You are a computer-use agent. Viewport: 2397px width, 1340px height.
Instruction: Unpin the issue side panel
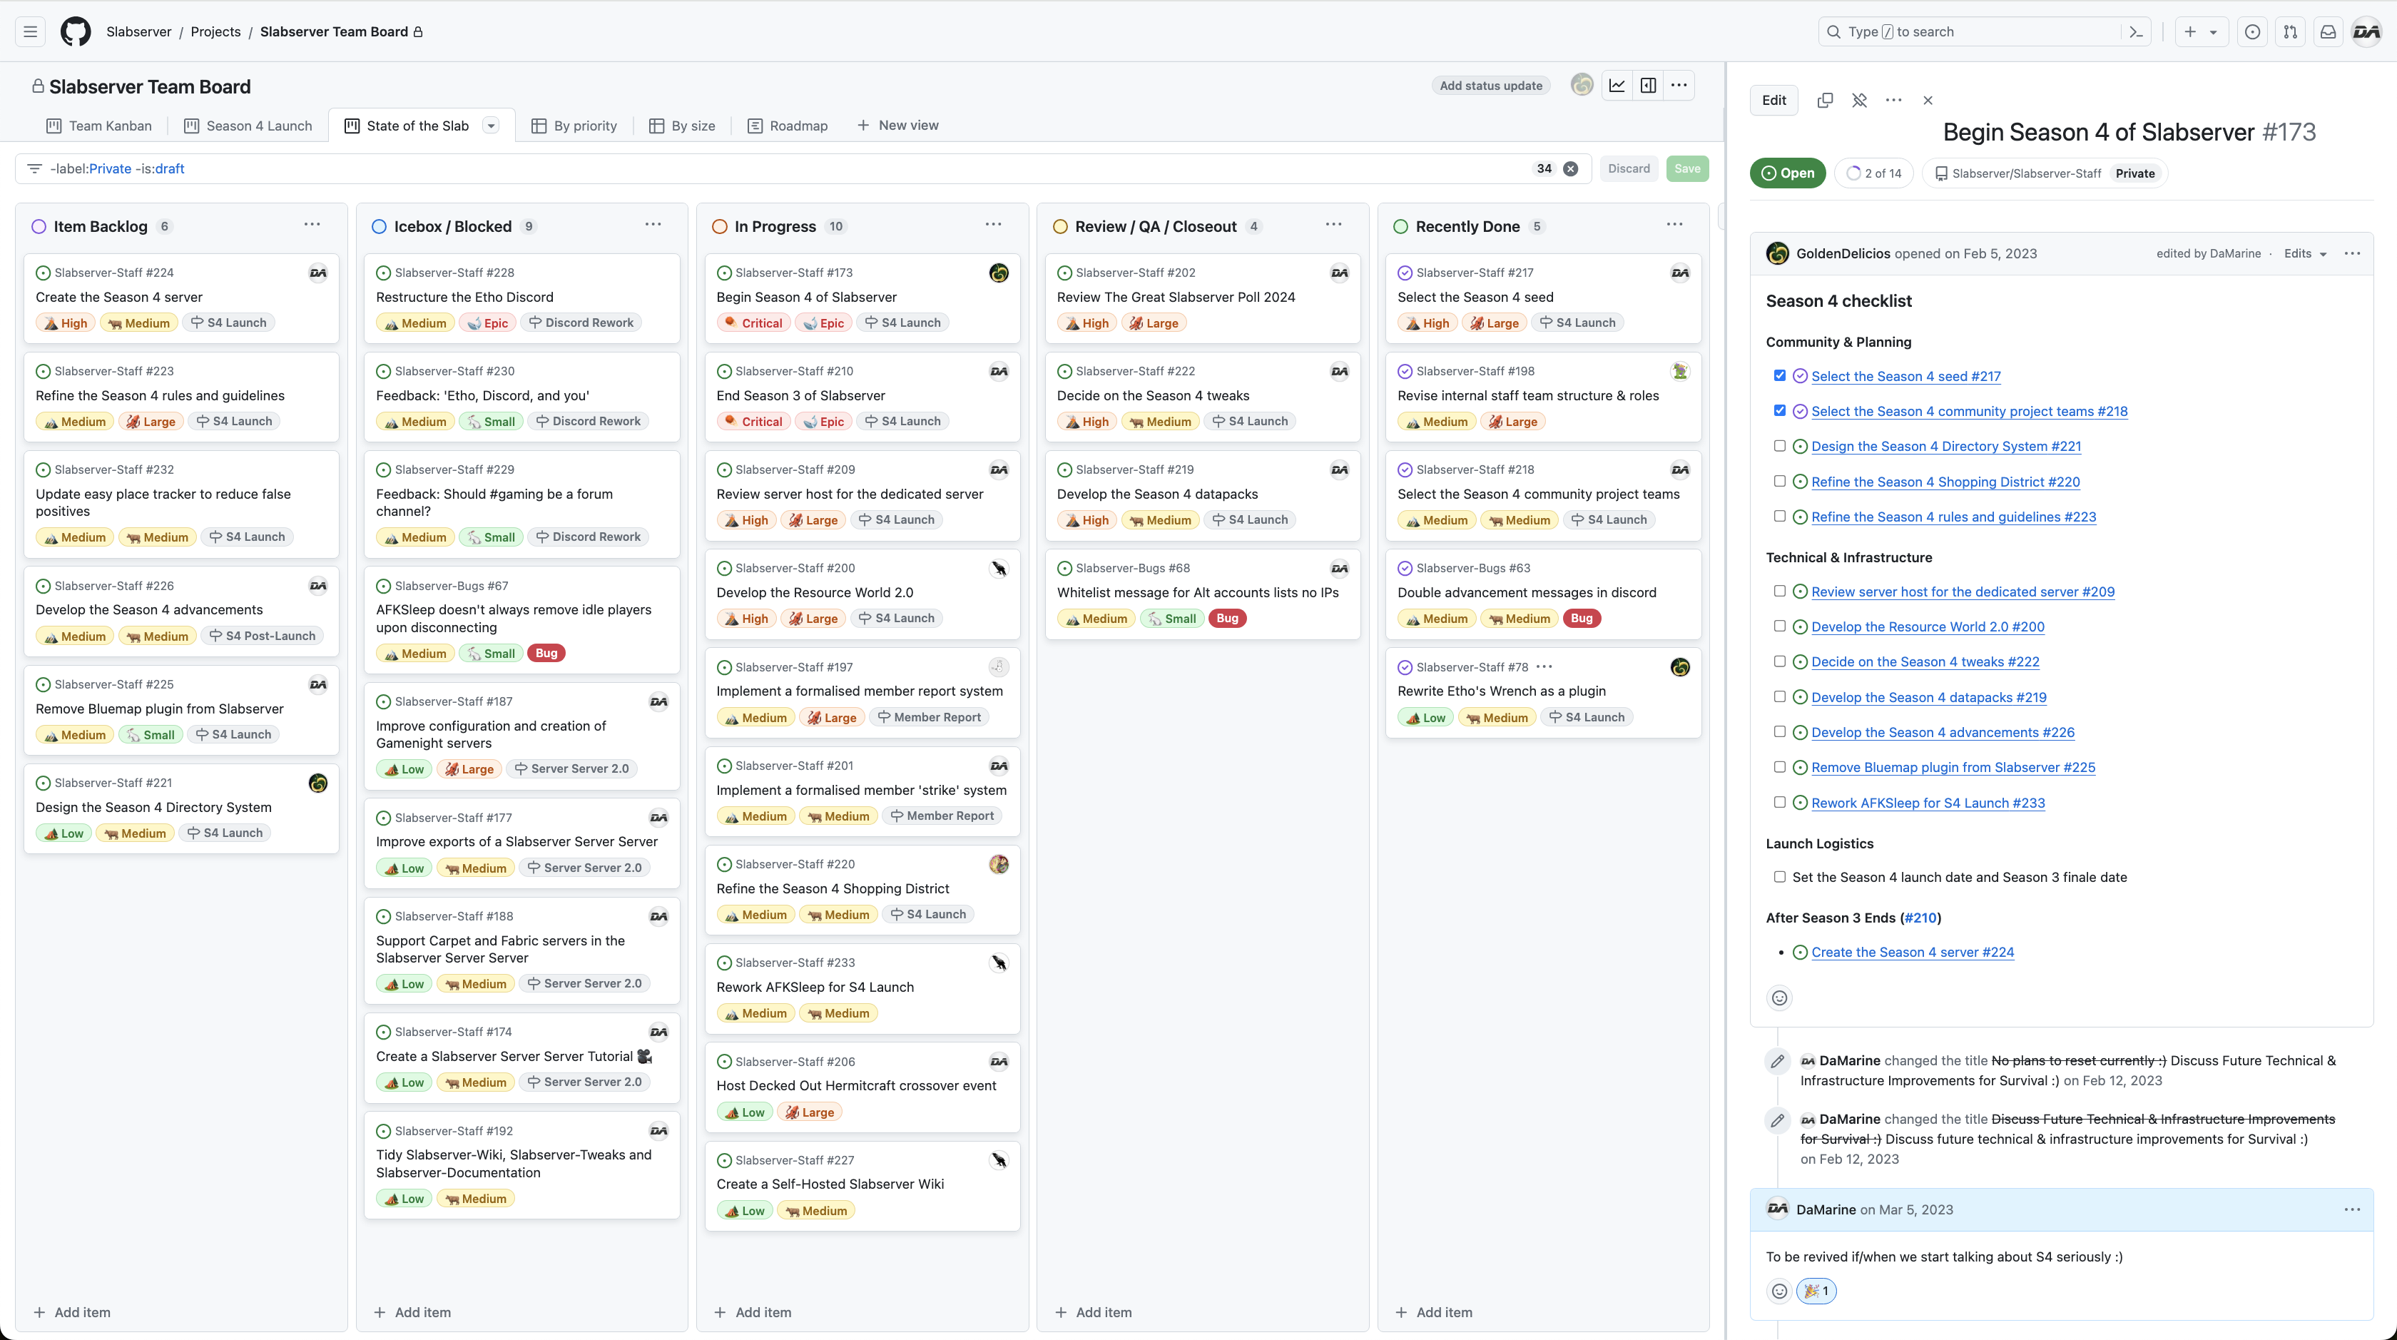(x=1859, y=101)
